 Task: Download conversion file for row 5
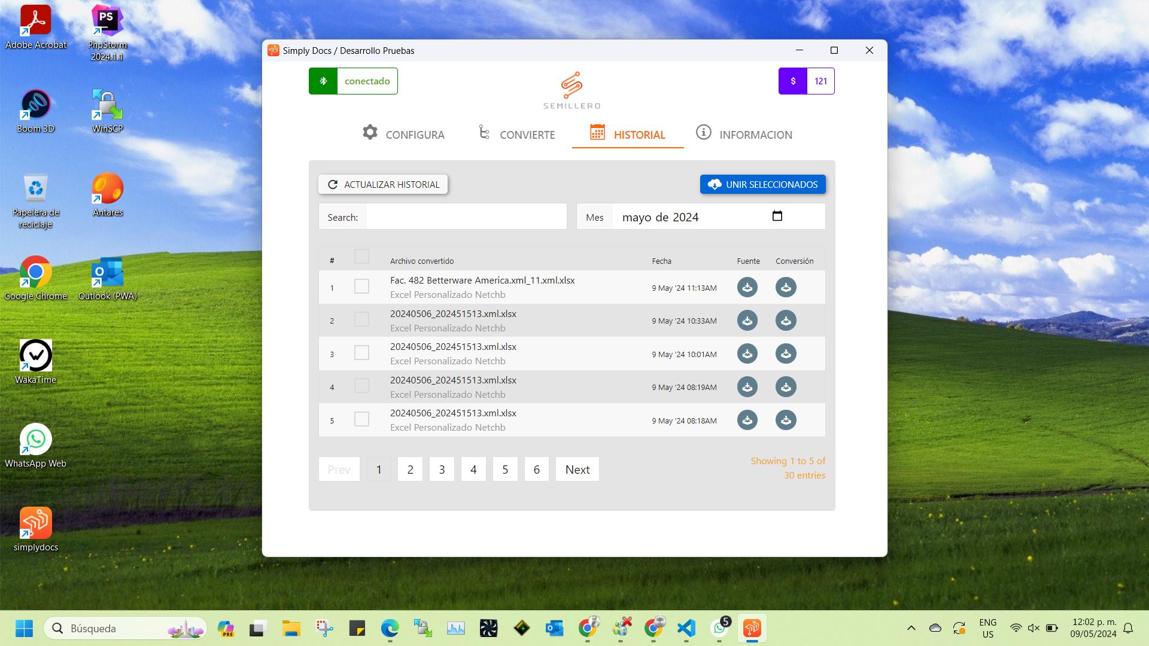pyautogui.click(x=785, y=420)
